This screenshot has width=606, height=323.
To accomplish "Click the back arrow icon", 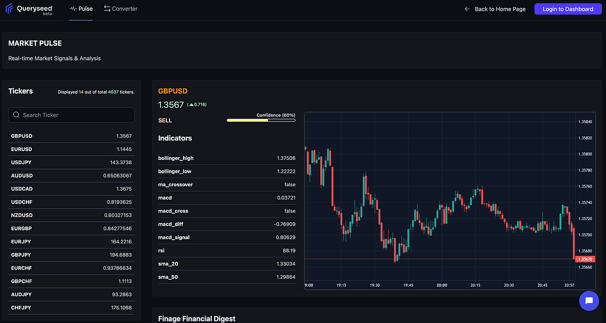I will pyautogui.click(x=467, y=9).
